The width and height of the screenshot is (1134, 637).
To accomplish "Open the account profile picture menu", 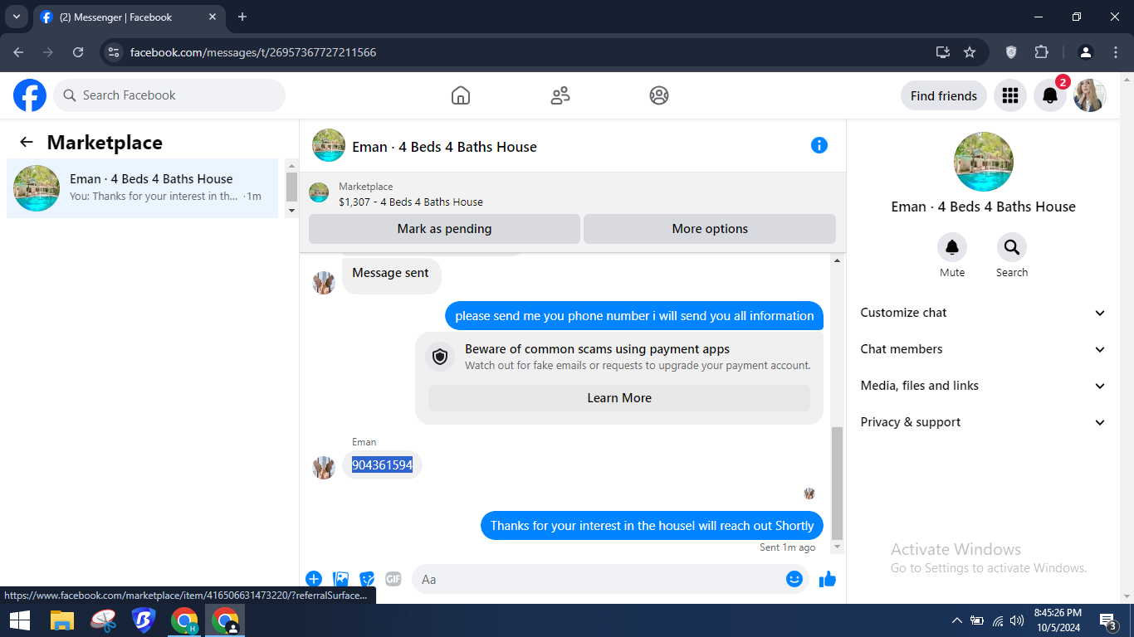I will [x=1090, y=95].
